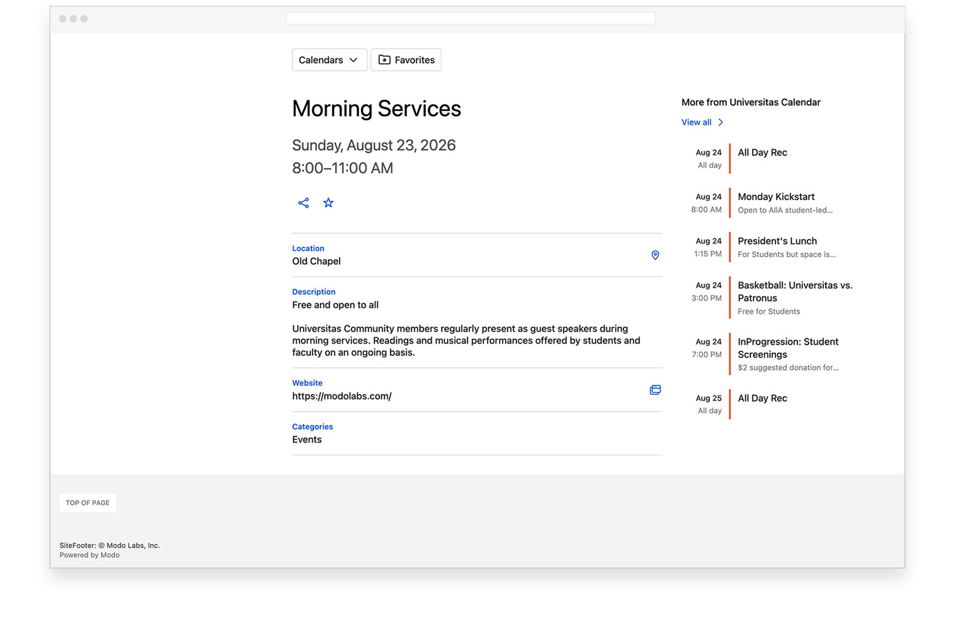953x619 pixels.
Task: Click the Location label
Action: tap(308, 248)
